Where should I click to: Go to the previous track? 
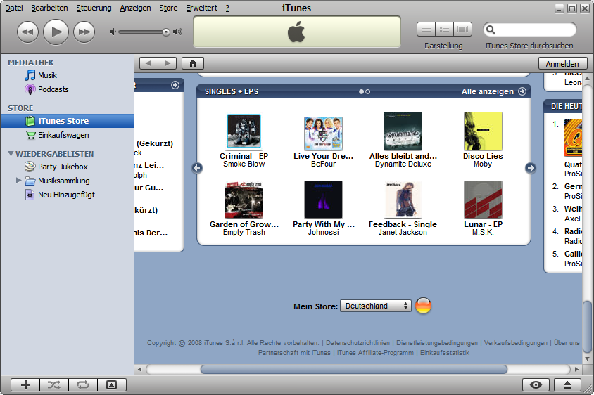tap(27, 32)
